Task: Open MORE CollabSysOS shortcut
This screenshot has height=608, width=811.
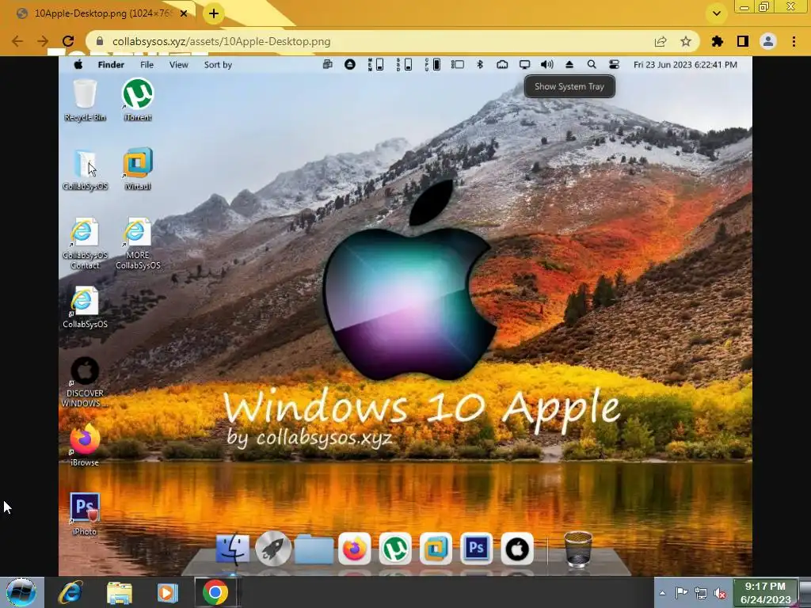Action: click(138, 244)
